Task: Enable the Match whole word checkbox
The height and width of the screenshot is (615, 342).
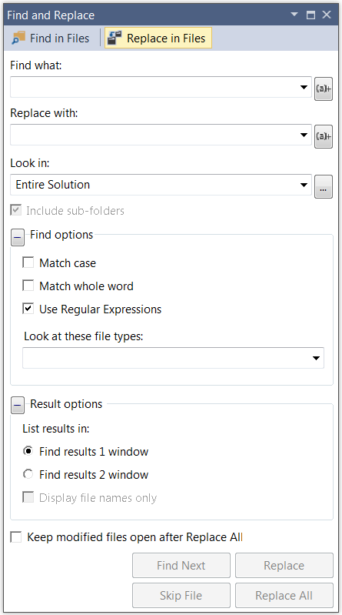Action: [28, 286]
